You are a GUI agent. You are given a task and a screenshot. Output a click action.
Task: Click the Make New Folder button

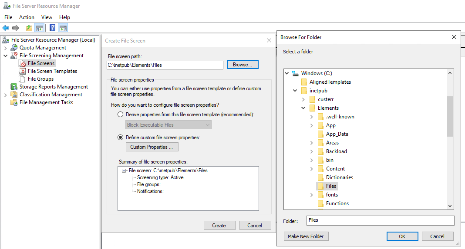point(306,236)
